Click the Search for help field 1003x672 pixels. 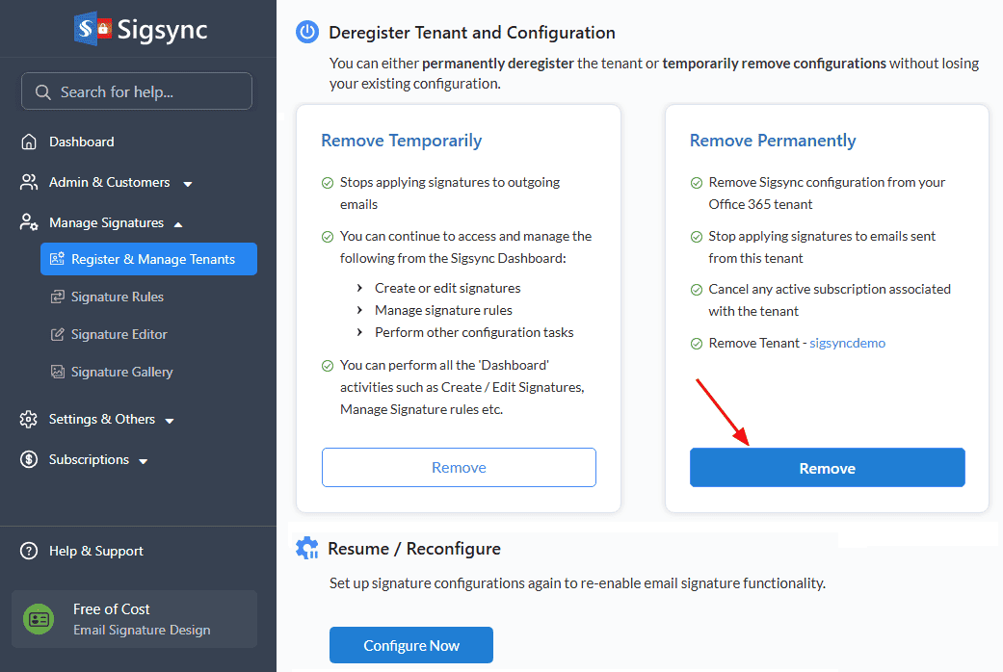pyautogui.click(x=137, y=91)
